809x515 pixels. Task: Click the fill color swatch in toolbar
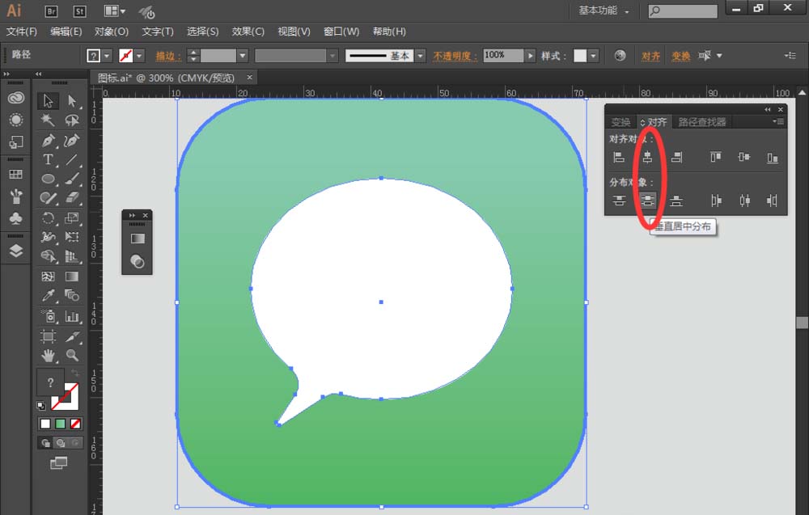(x=50, y=382)
